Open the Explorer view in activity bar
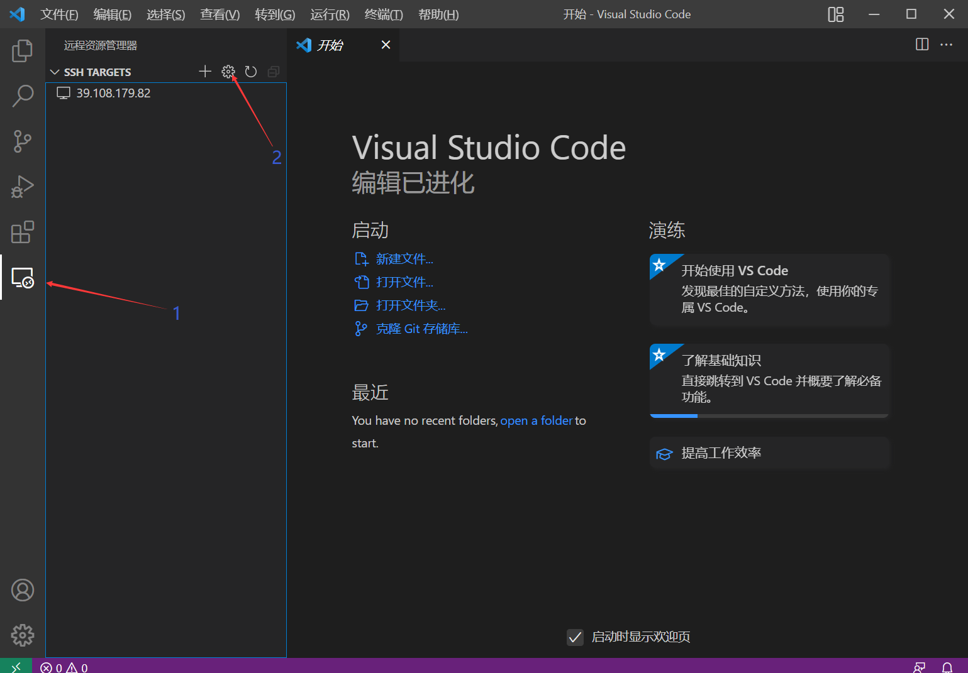The width and height of the screenshot is (968, 673). pyautogui.click(x=23, y=51)
